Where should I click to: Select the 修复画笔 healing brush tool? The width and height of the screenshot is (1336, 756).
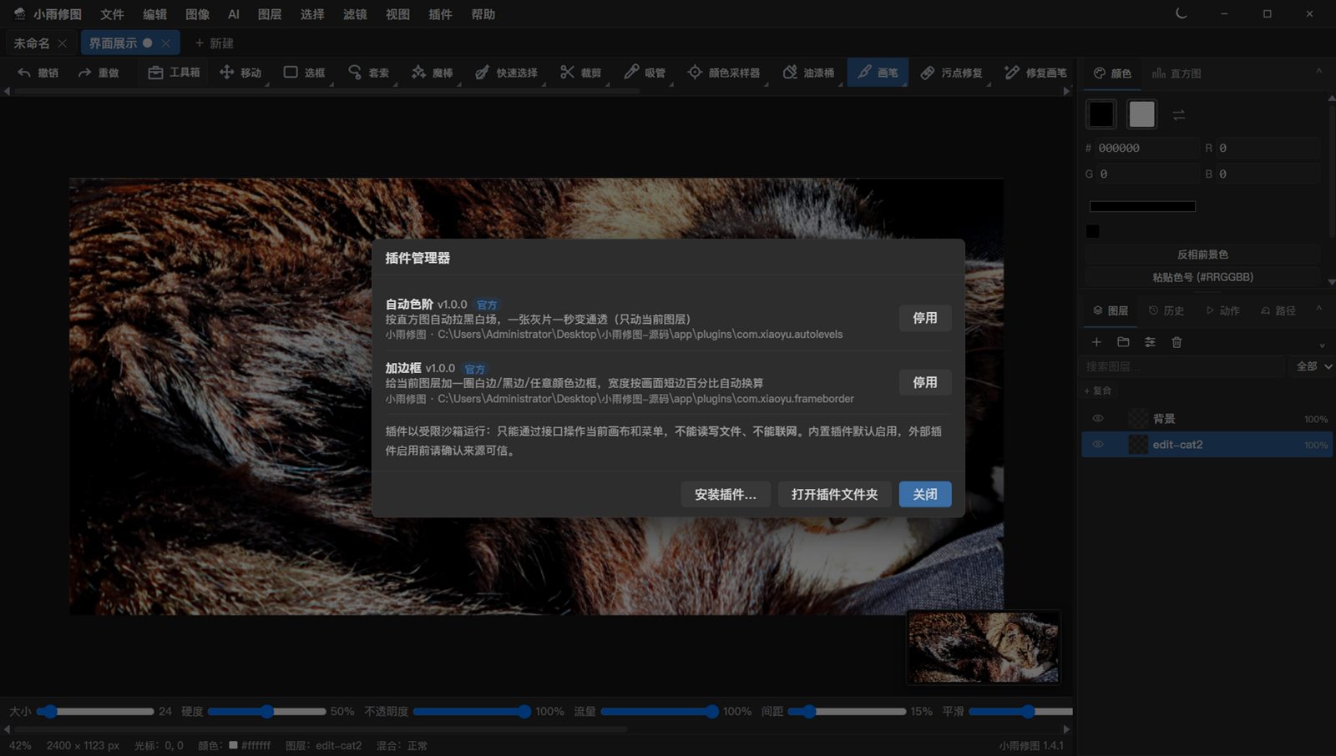[x=1035, y=73]
